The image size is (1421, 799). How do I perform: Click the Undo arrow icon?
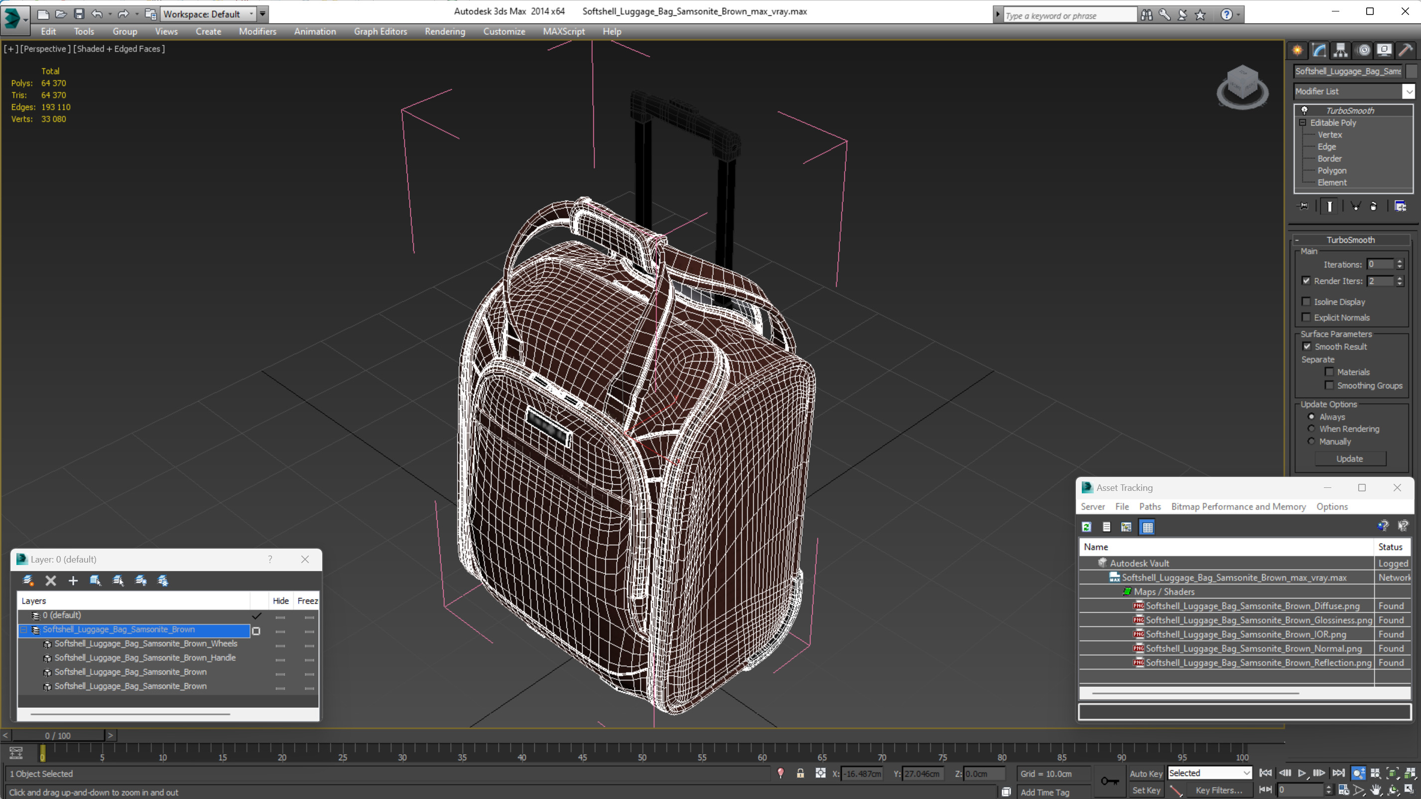click(97, 14)
